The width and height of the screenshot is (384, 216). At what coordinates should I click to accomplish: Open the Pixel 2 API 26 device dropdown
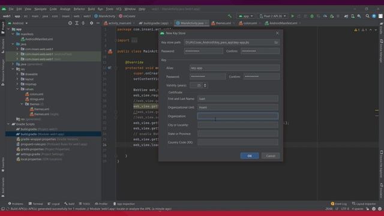(x=272, y=16)
